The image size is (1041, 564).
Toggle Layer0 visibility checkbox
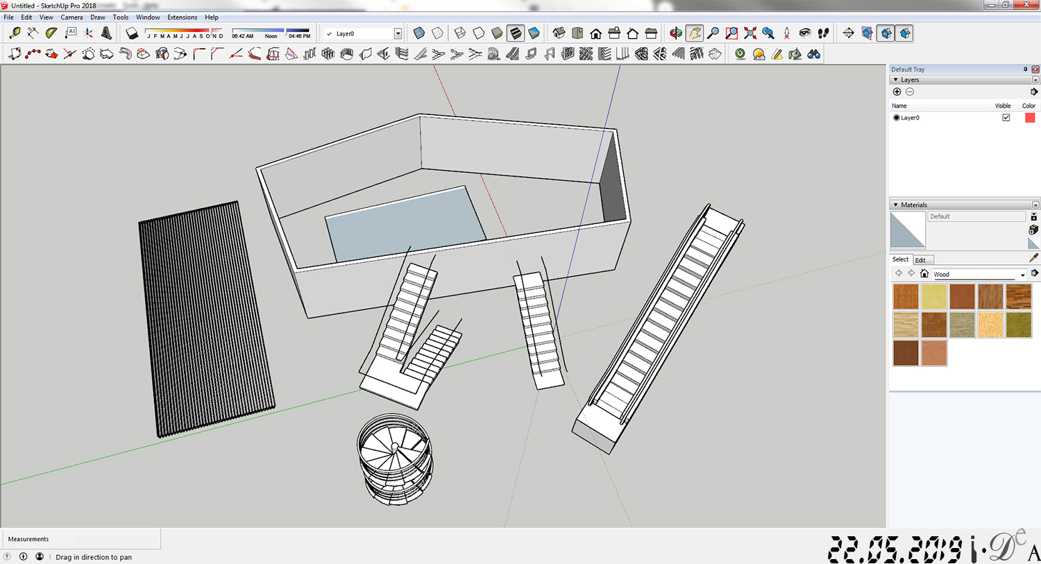(x=1006, y=117)
